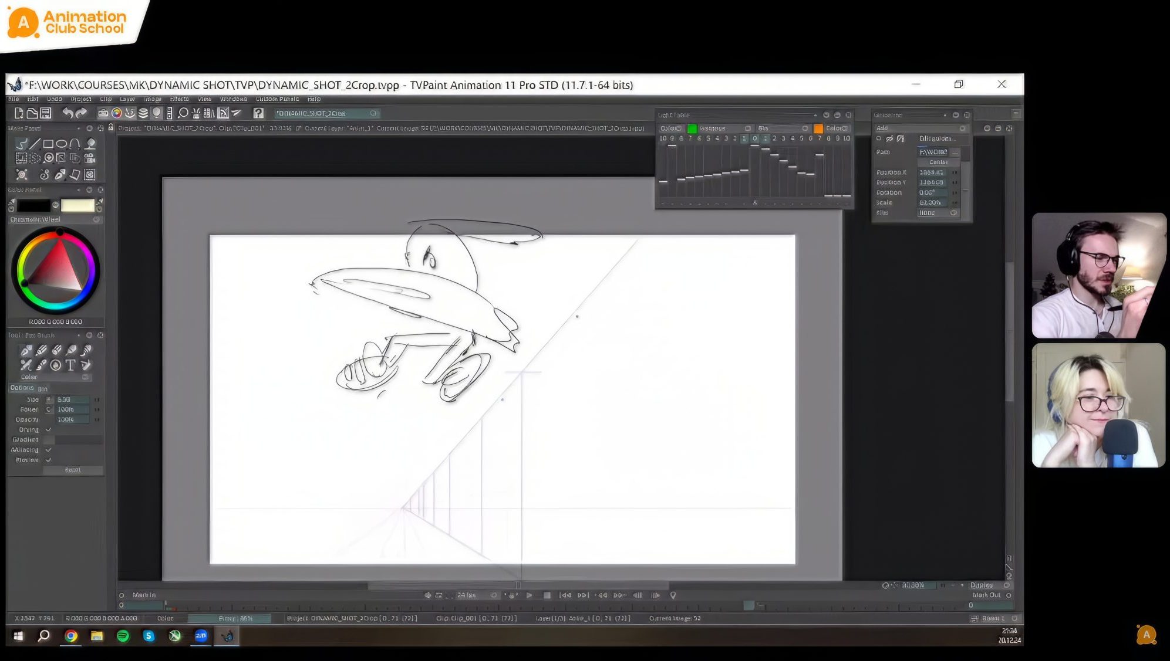Click the green light table color swatch
The image size is (1170, 661).
tap(692, 128)
